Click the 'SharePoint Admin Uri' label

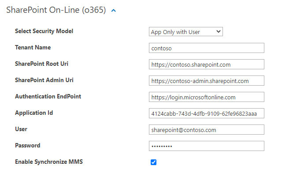tap(44, 80)
